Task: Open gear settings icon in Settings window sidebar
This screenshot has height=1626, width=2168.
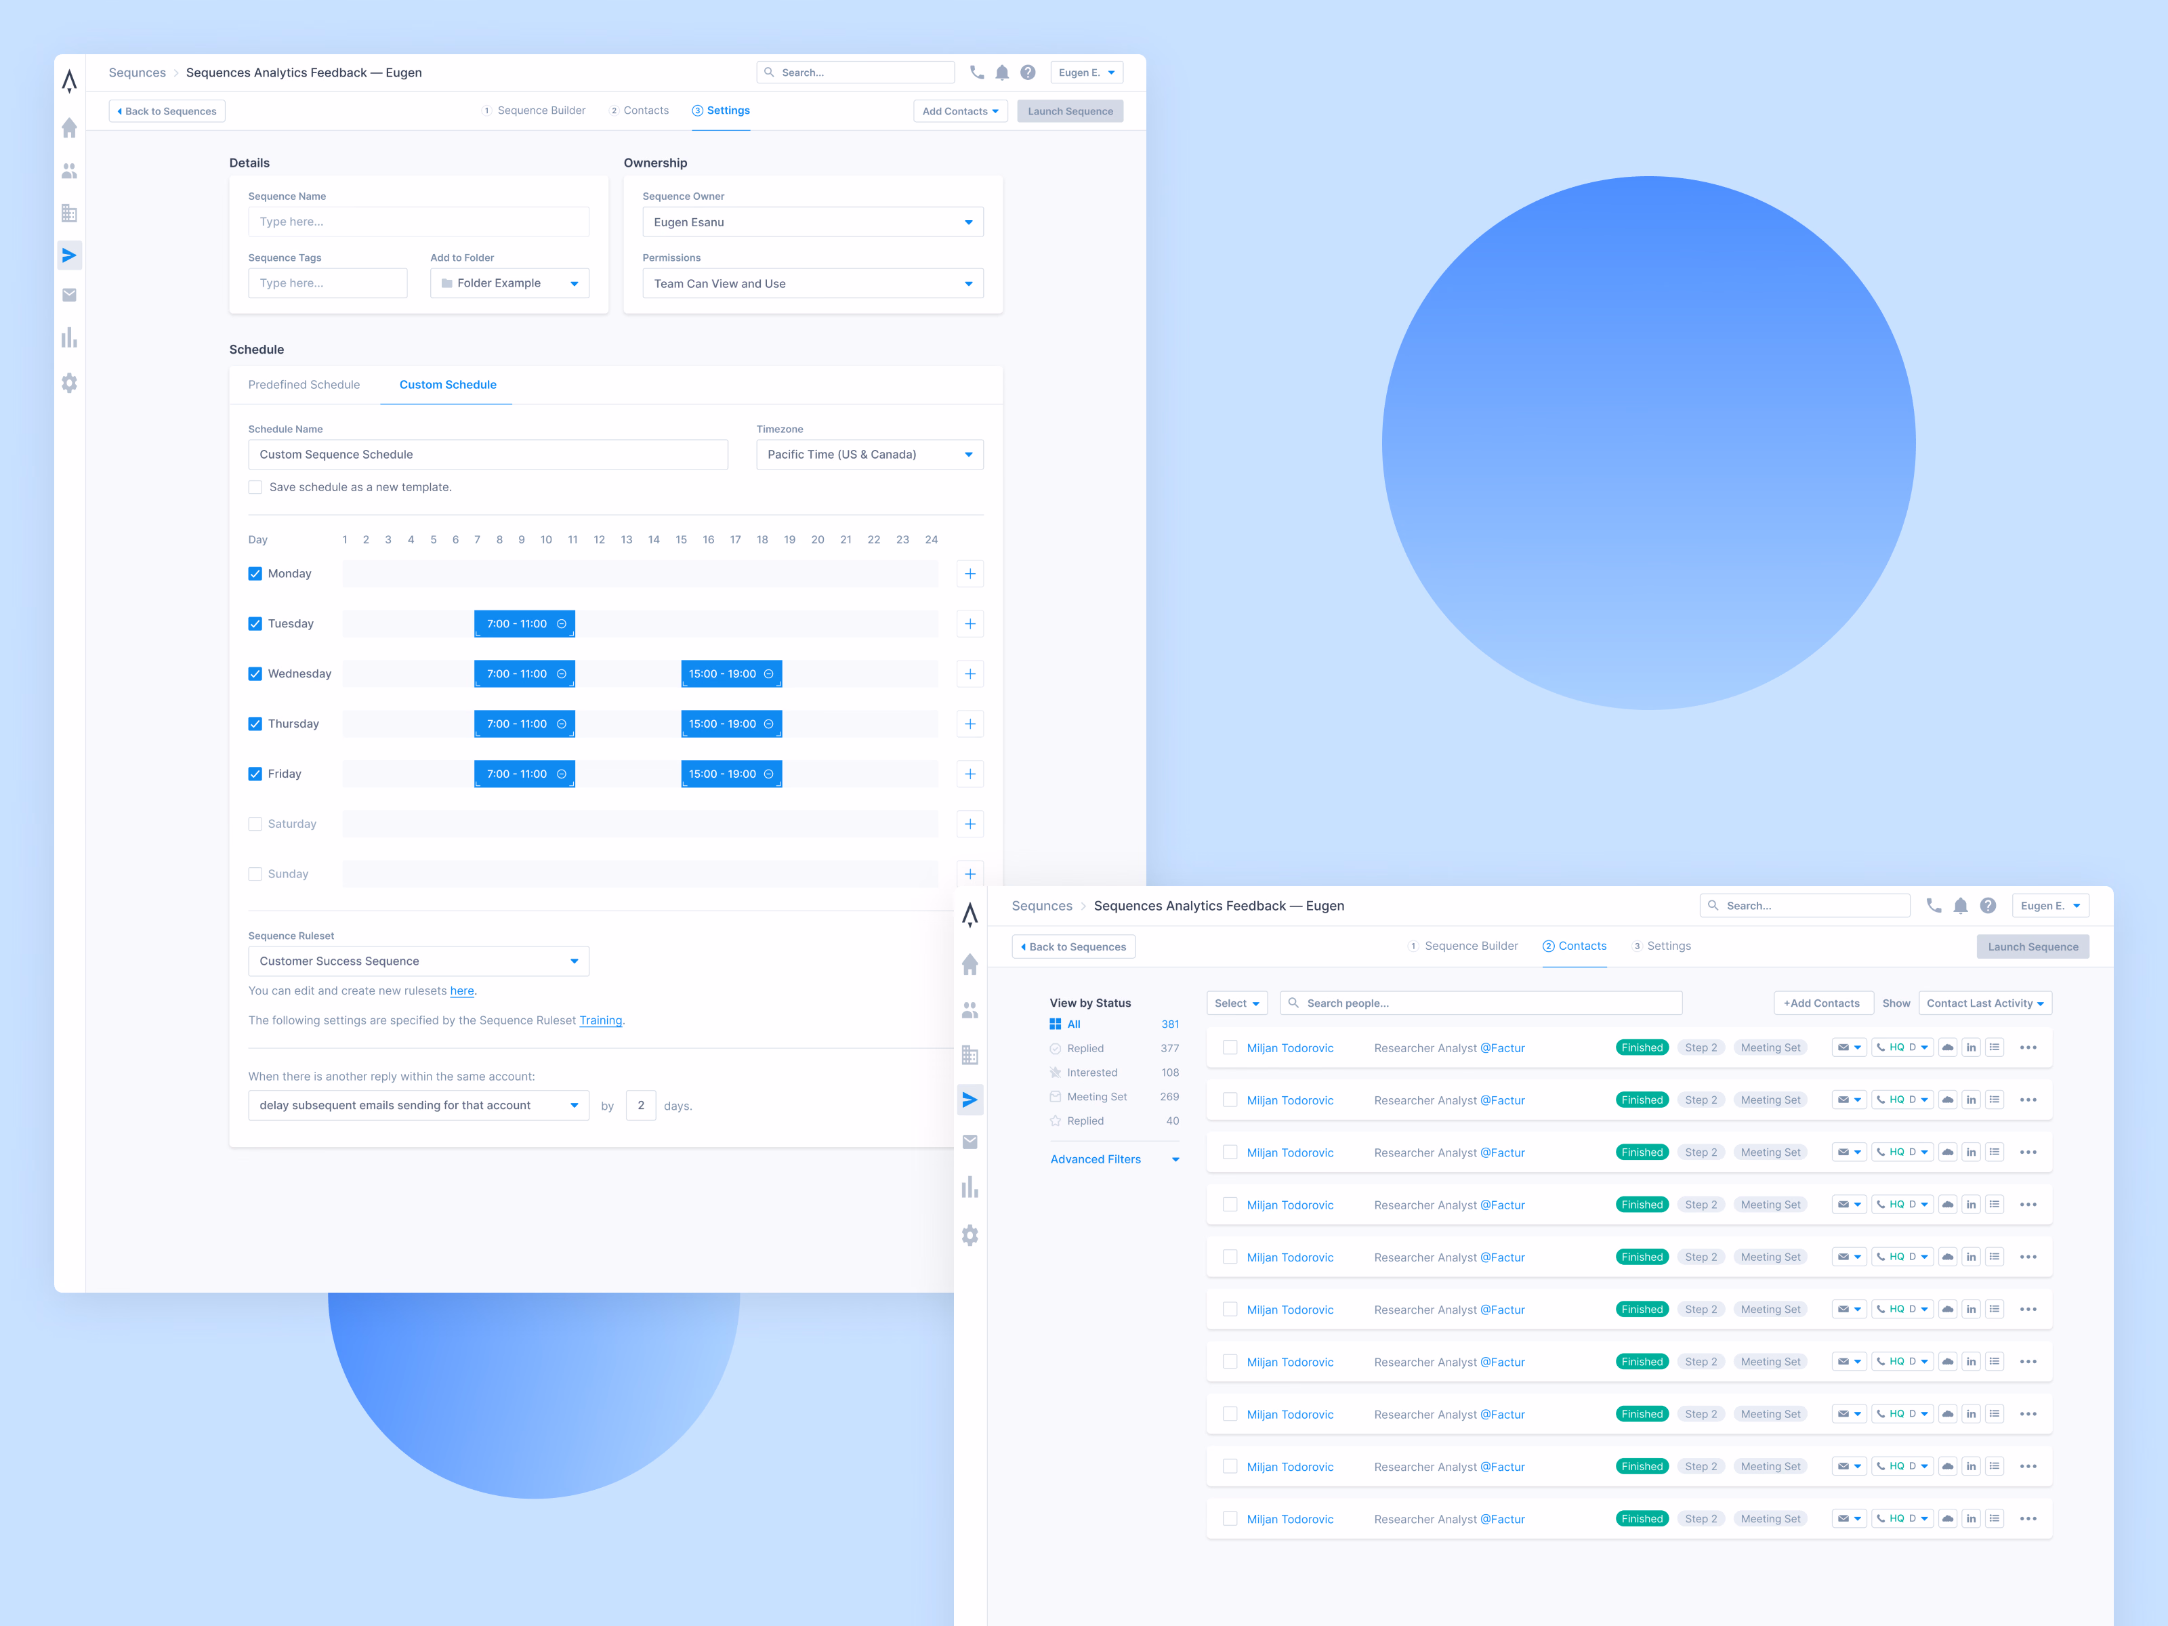Action: pyautogui.click(x=68, y=383)
